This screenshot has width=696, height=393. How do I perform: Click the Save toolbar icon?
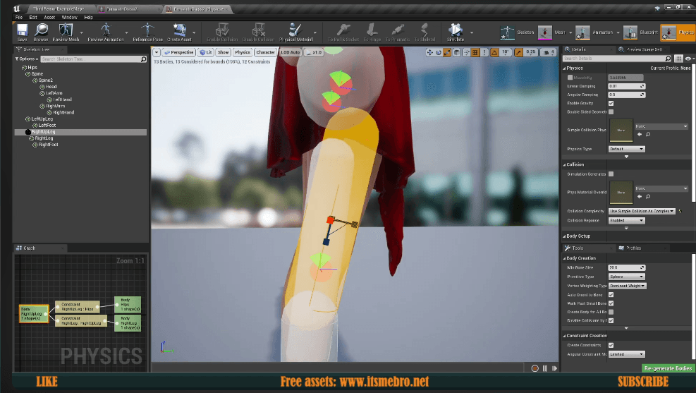22,31
